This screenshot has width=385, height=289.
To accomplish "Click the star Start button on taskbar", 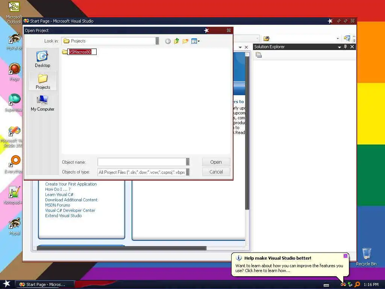I will pos(7,284).
